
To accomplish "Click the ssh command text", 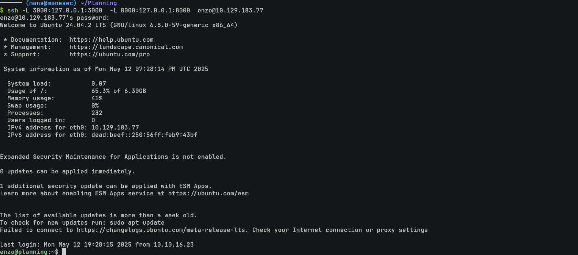I will [x=13, y=11].
